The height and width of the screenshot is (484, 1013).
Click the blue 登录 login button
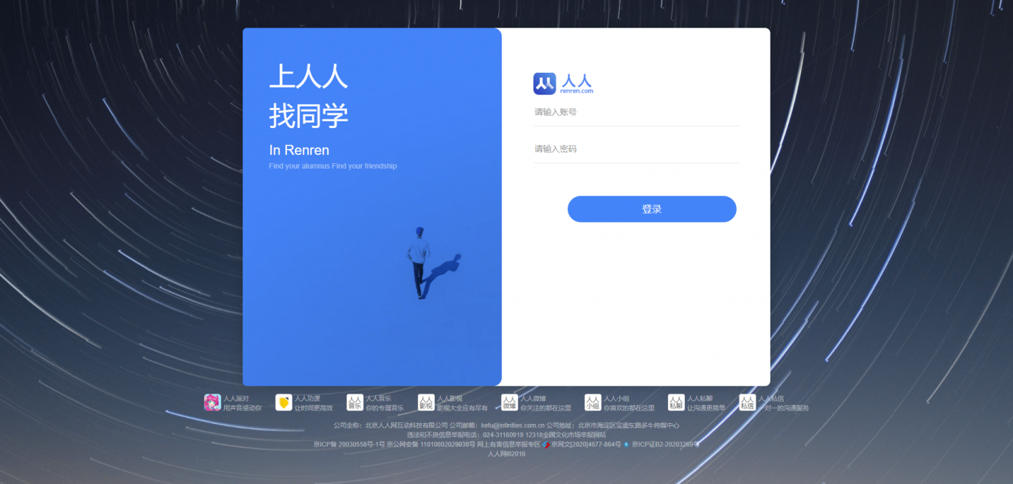click(x=652, y=209)
